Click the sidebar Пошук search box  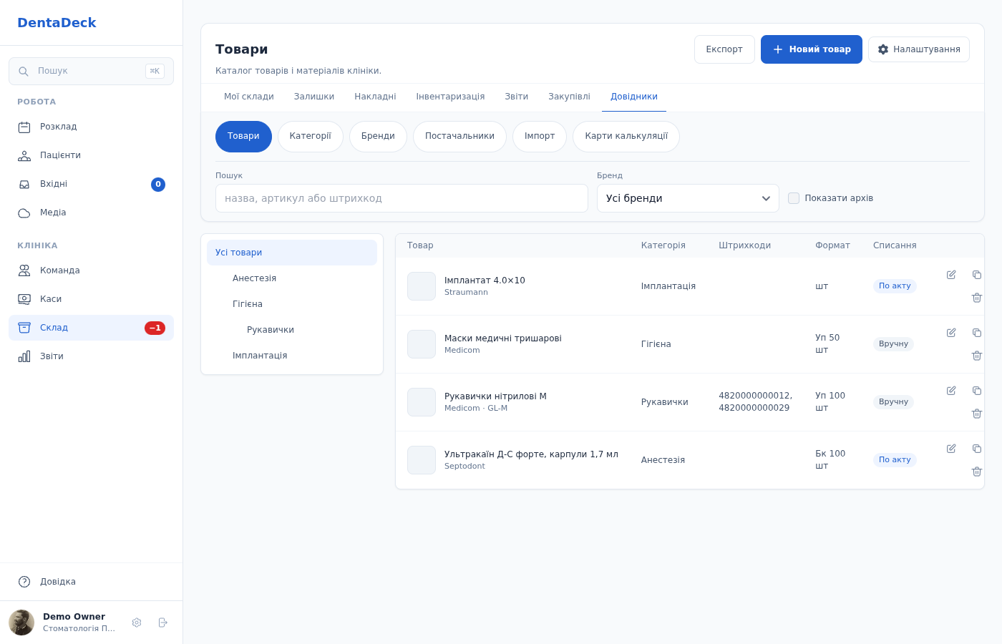[x=91, y=71]
